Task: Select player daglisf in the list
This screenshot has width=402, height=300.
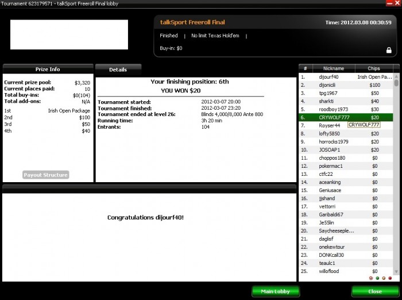Action: coord(346,239)
